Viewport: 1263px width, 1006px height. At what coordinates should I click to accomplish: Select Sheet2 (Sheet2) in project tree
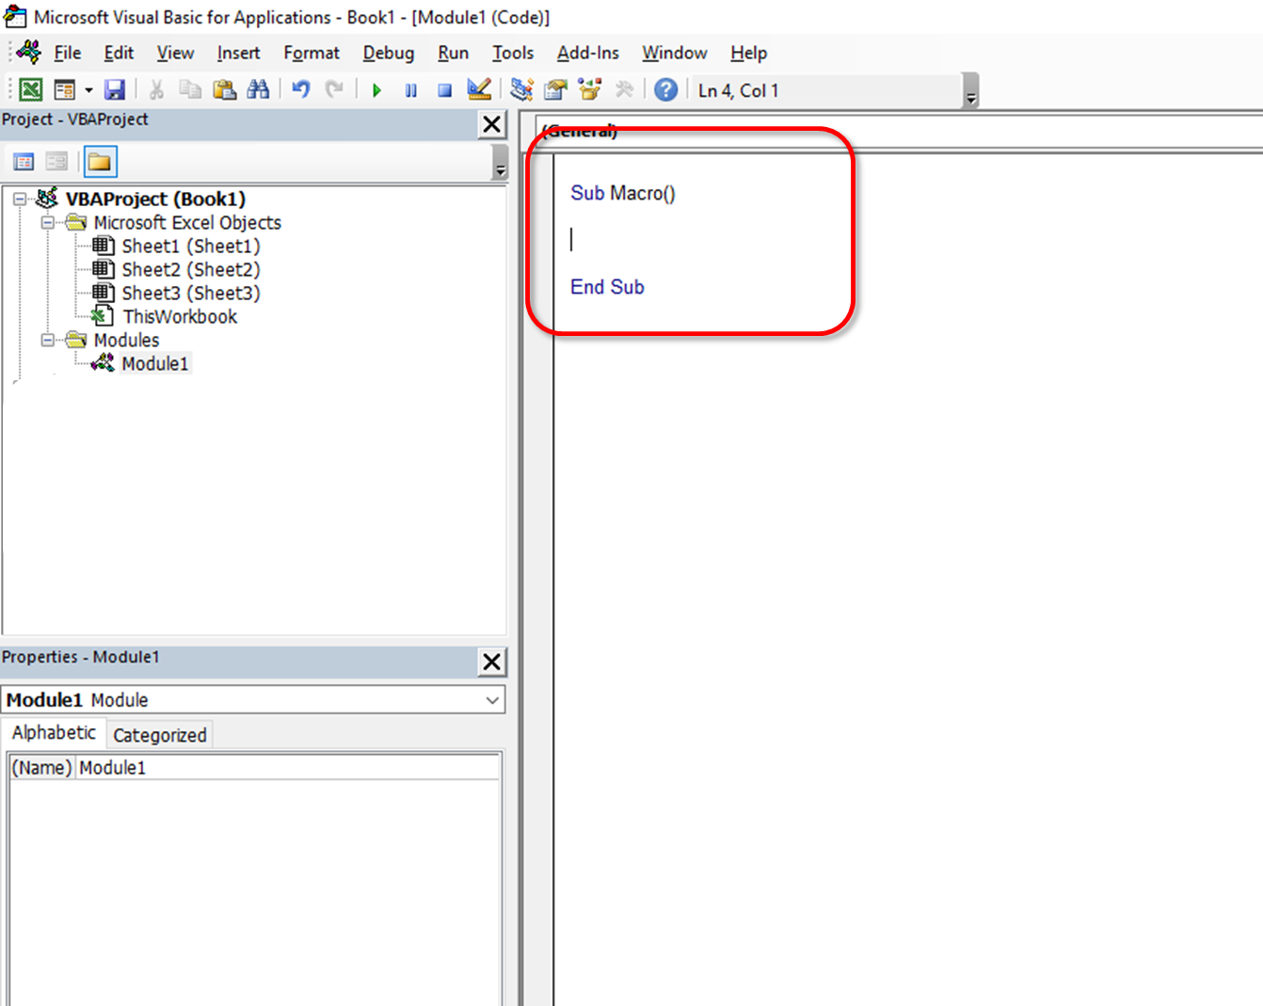191,270
